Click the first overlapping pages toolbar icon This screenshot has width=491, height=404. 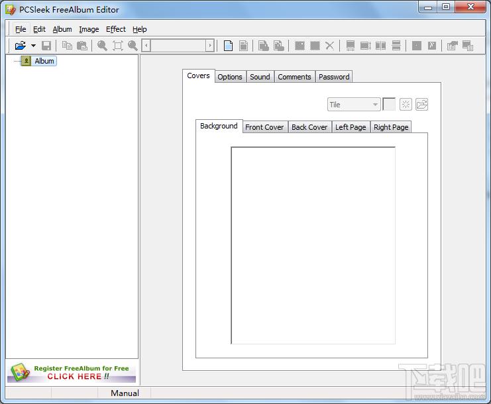pos(263,46)
